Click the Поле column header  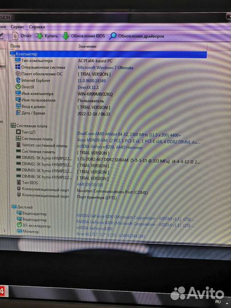pyautogui.click(x=15, y=46)
